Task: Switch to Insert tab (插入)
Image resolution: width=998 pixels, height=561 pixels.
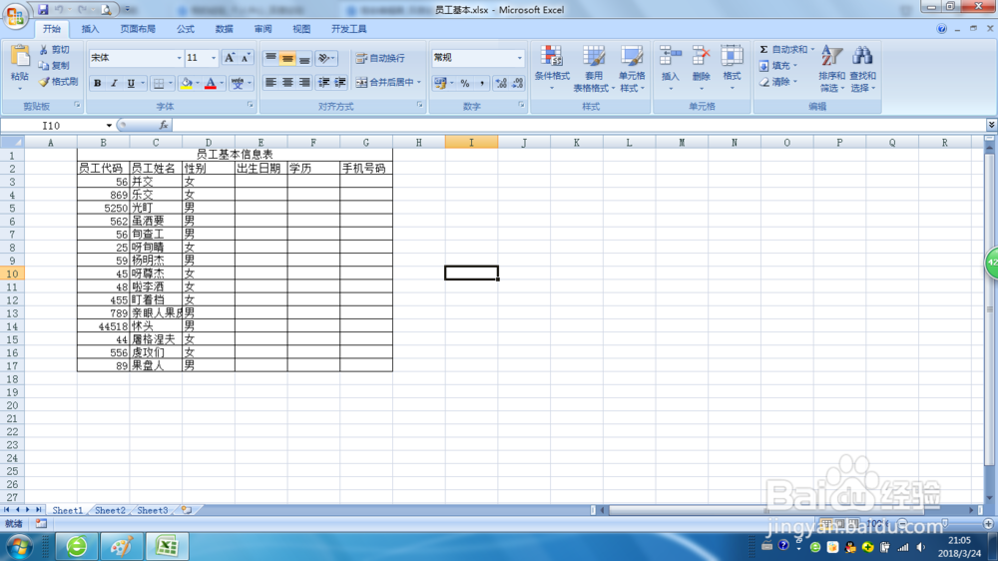Action: pos(91,29)
